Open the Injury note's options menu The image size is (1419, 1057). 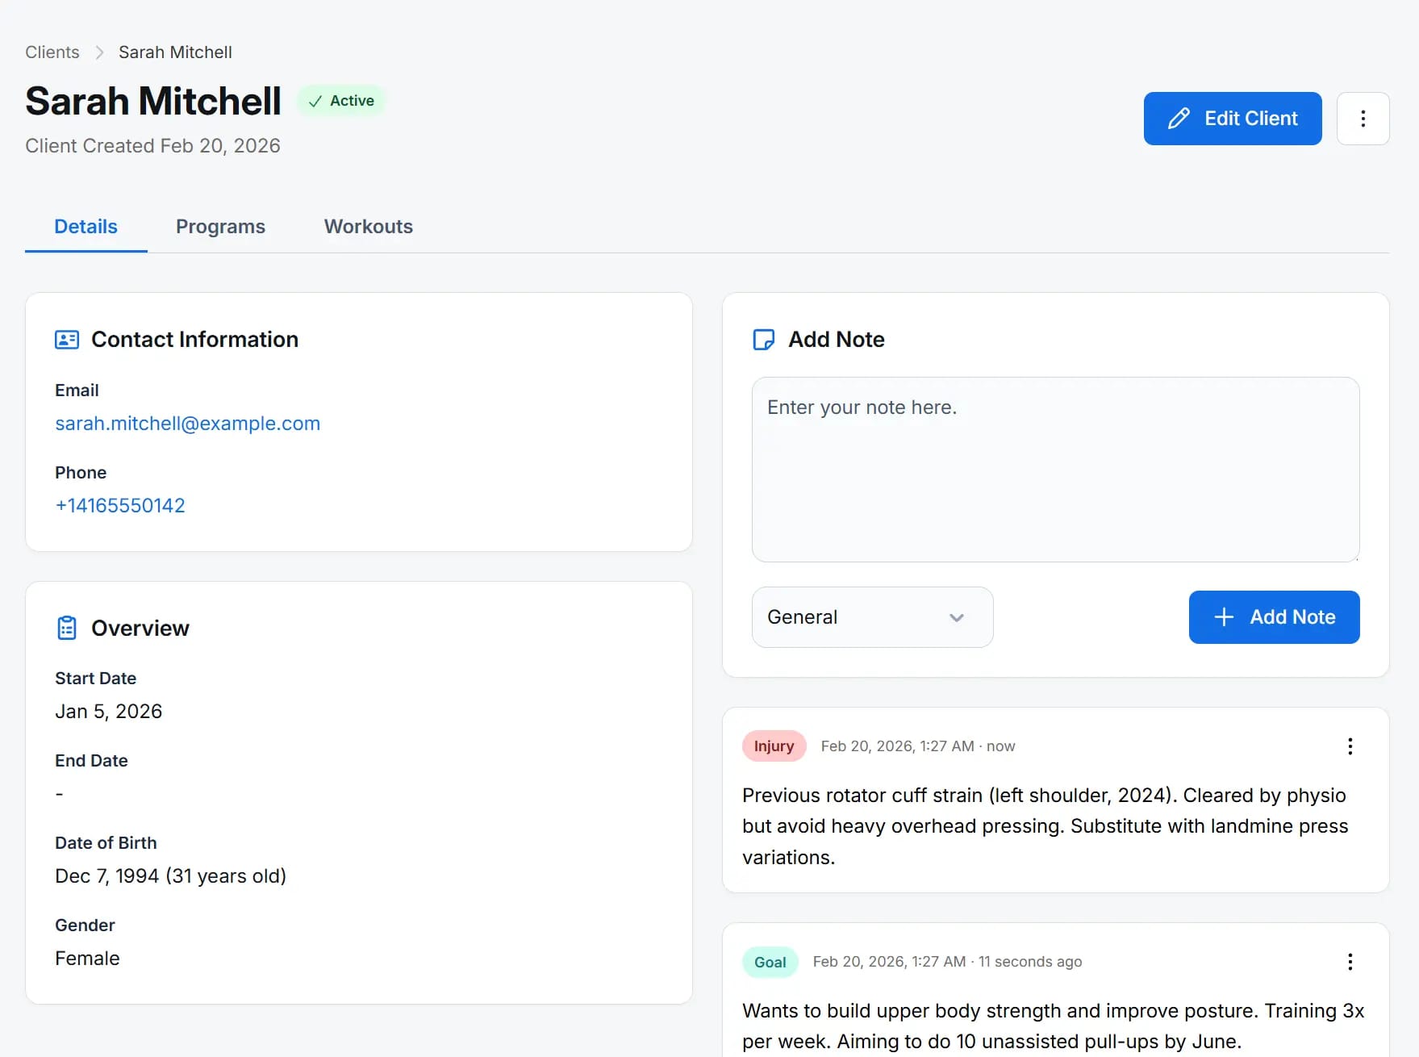1349,746
